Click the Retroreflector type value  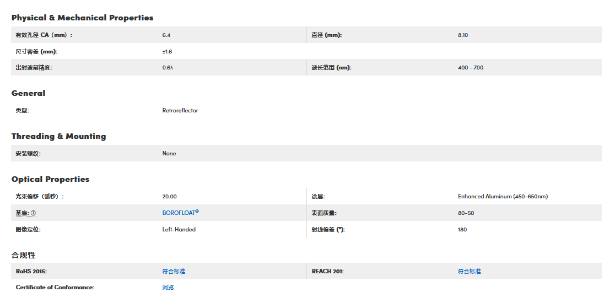click(180, 111)
